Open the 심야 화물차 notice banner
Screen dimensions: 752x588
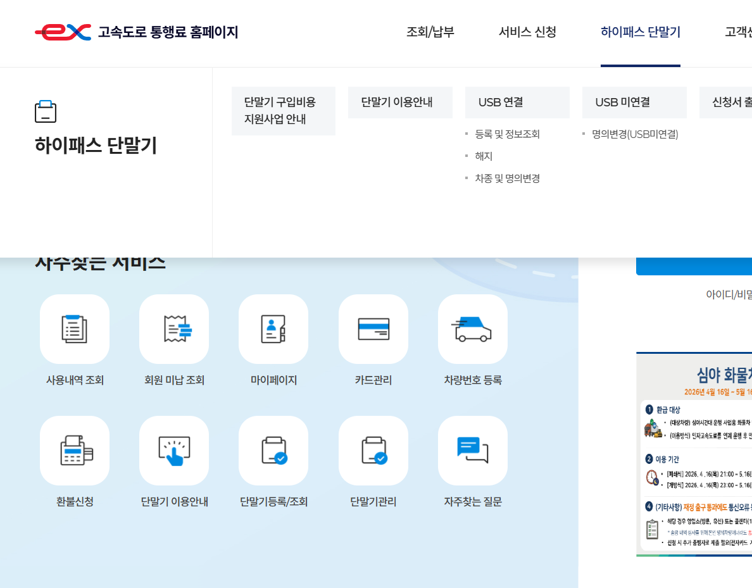pos(694,454)
